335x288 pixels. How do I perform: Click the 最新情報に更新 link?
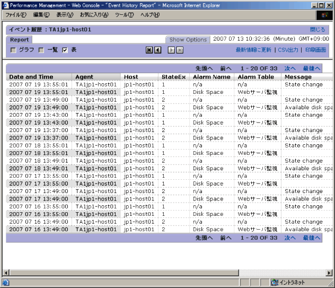point(253,50)
